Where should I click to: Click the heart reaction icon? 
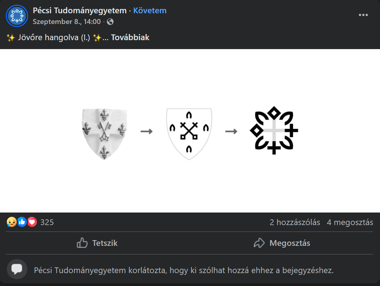click(x=32, y=222)
